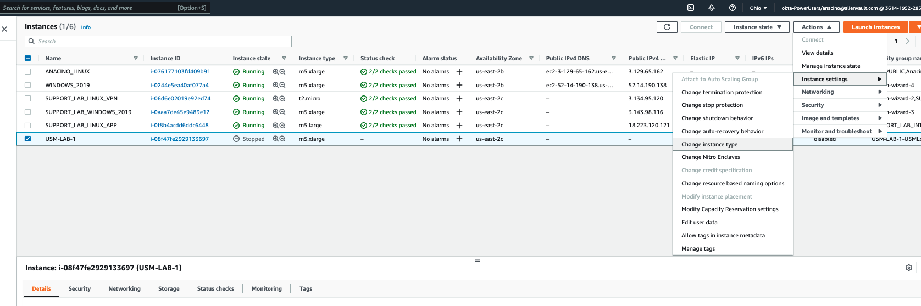Open the CloudShell terminal icon in top bar
The width and height of the screenshot is (921, 306).
pyautogui.click(x=691, y=8)
